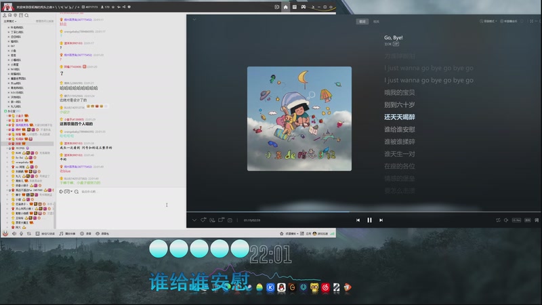Image resolution: width=542 pixels, height=305 pixels.
Task: Click the Go, Bye! album cover art
Action: [x=299, y=119]
